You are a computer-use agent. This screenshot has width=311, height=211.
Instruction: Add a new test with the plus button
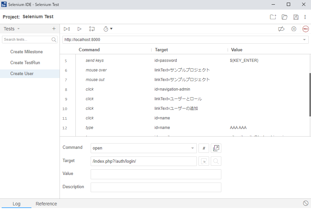[x=54, y=29]
